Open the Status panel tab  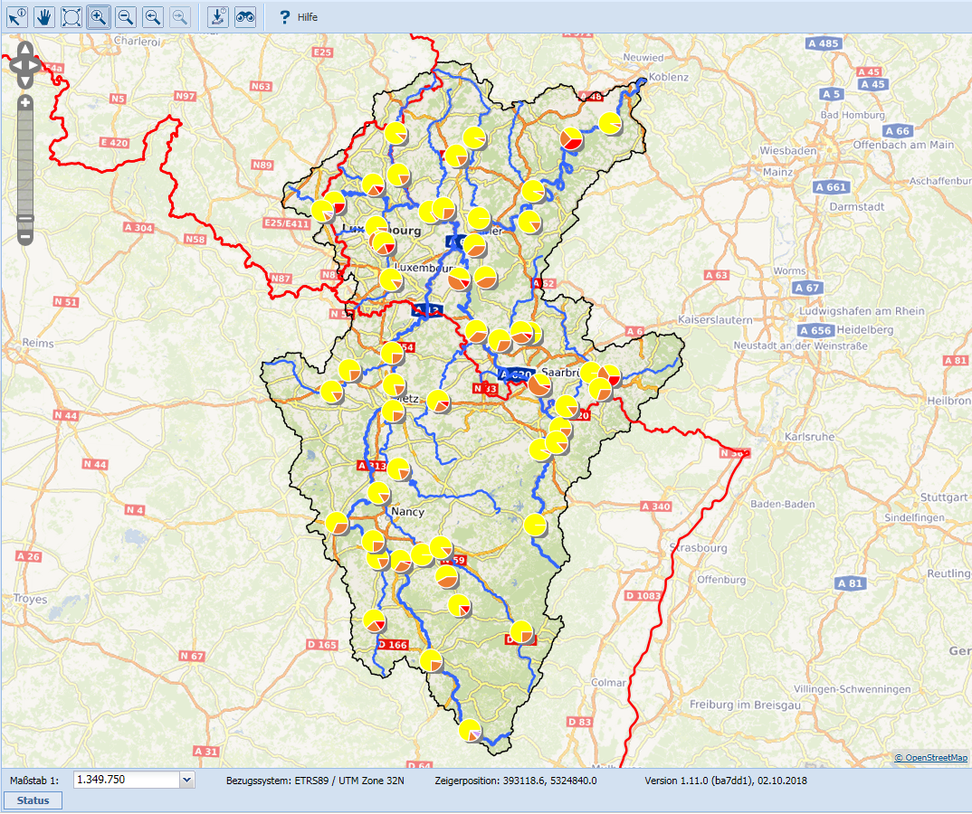coord(33,800)
